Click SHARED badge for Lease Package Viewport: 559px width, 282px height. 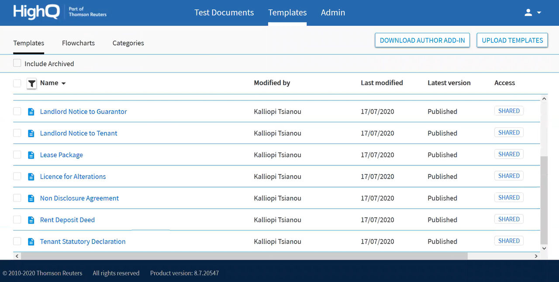[x=509, y=154]
